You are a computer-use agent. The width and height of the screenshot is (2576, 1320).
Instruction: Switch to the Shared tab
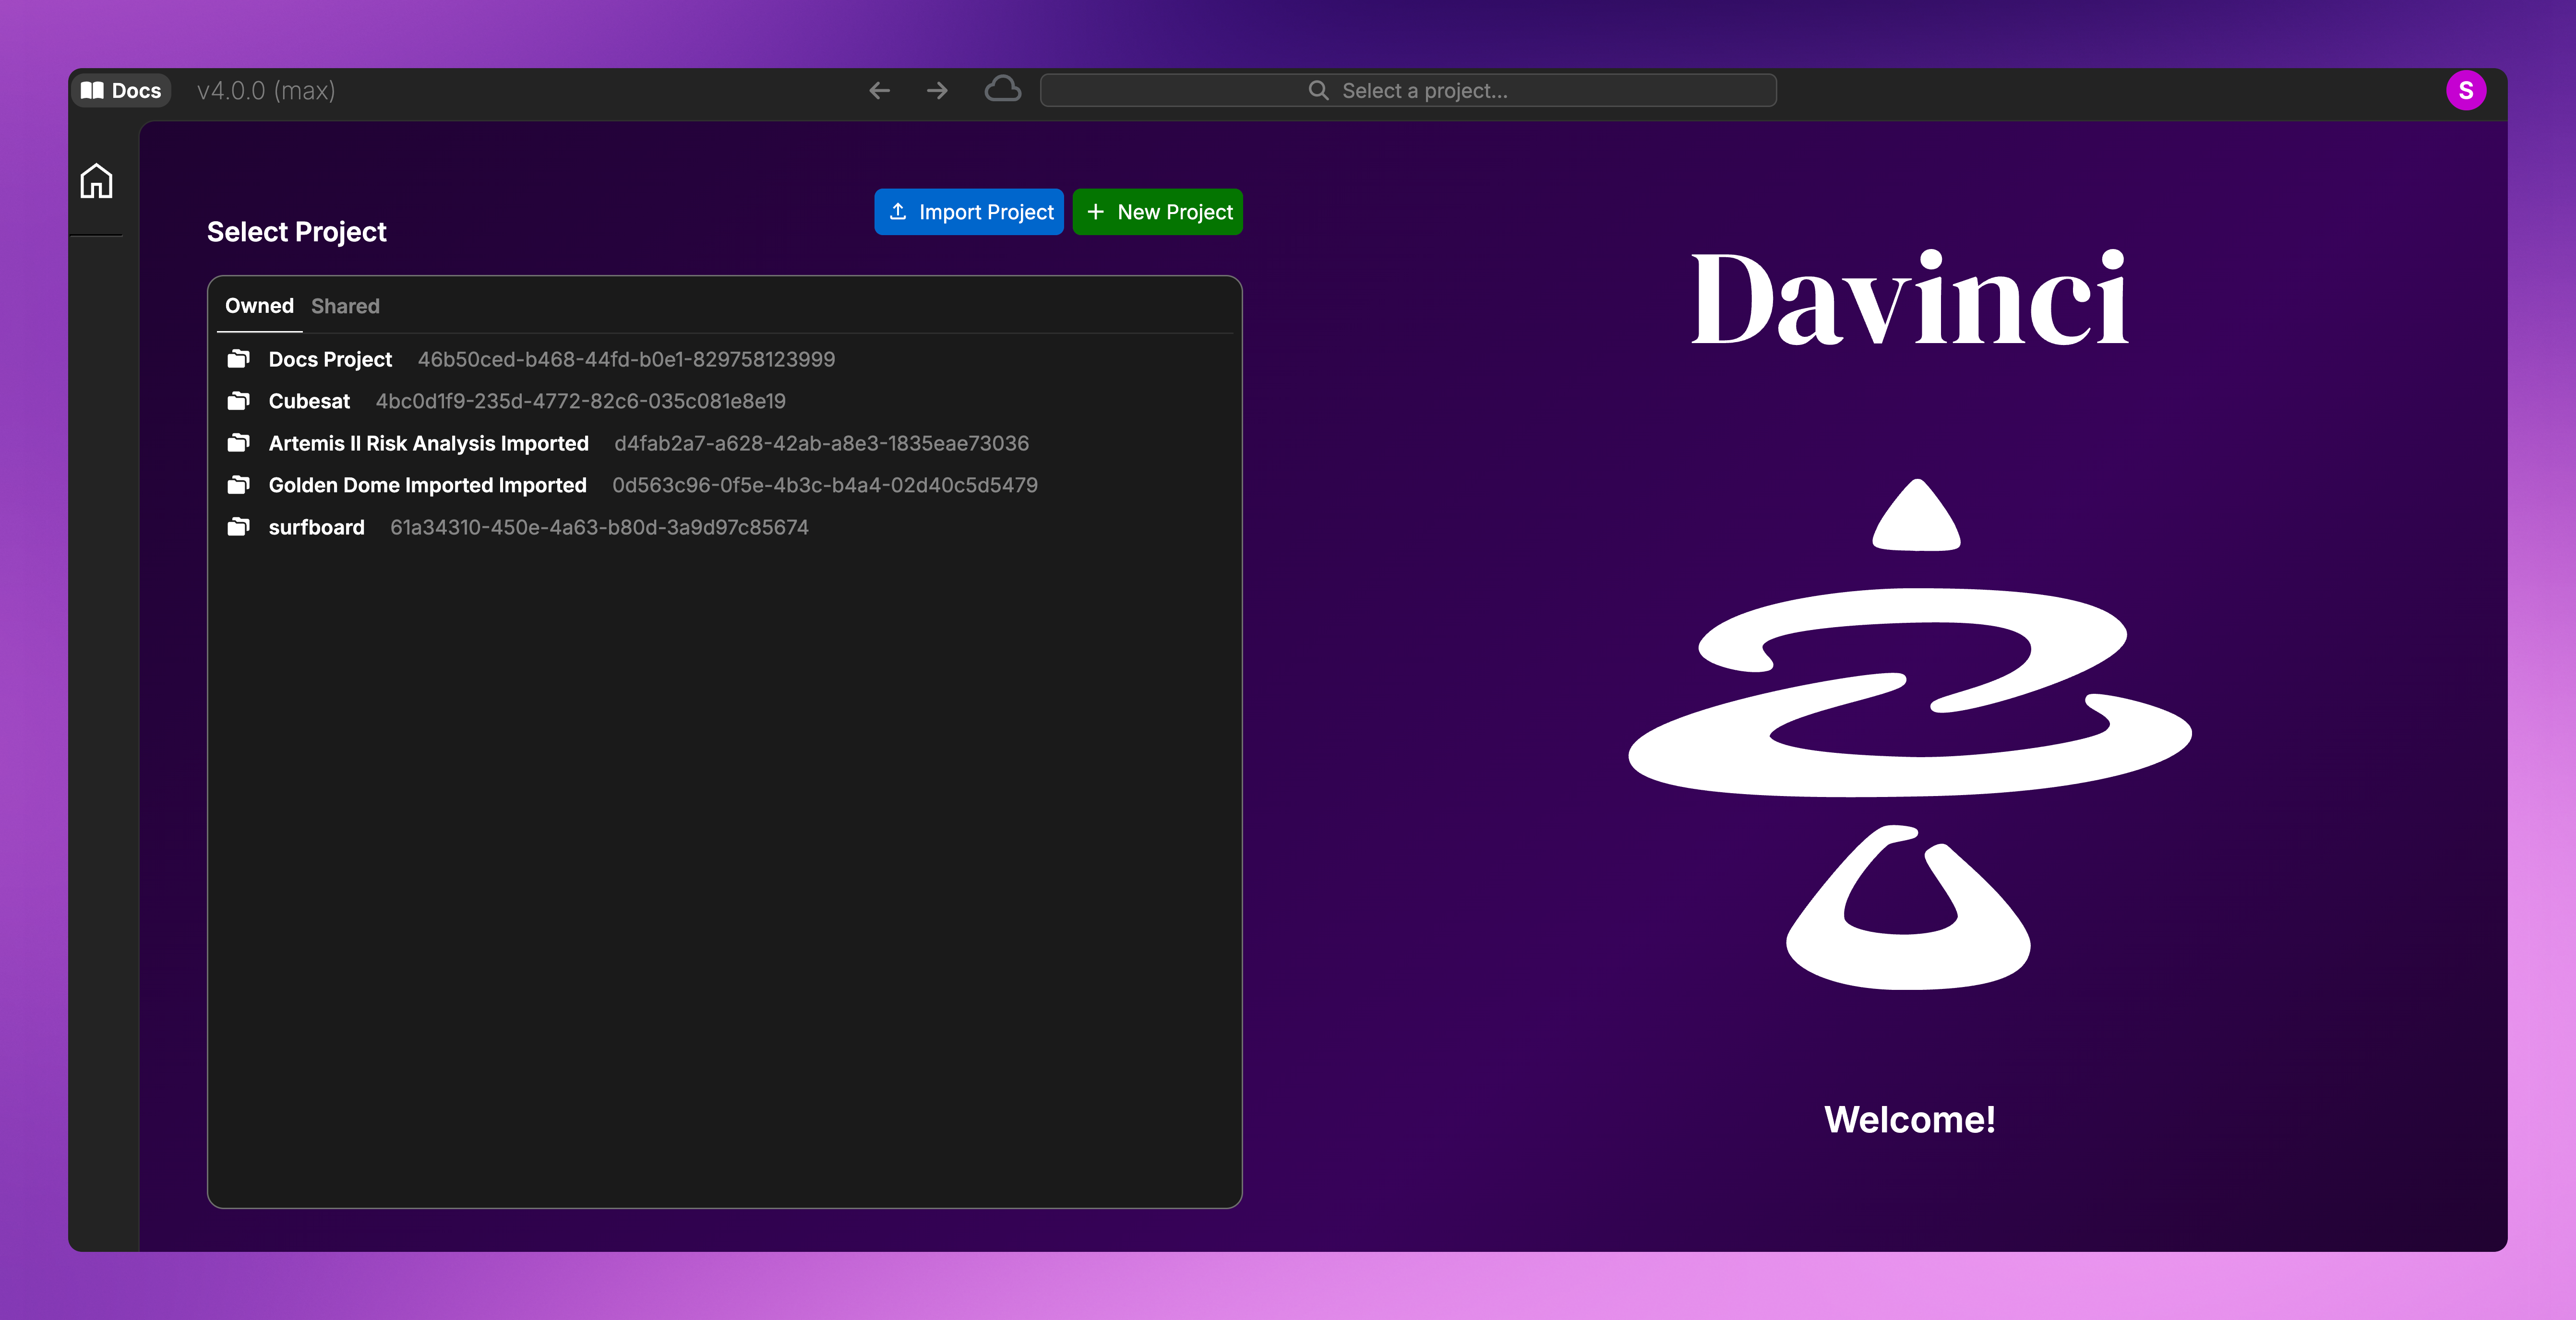pyautogui.click(x=345, y=306)
